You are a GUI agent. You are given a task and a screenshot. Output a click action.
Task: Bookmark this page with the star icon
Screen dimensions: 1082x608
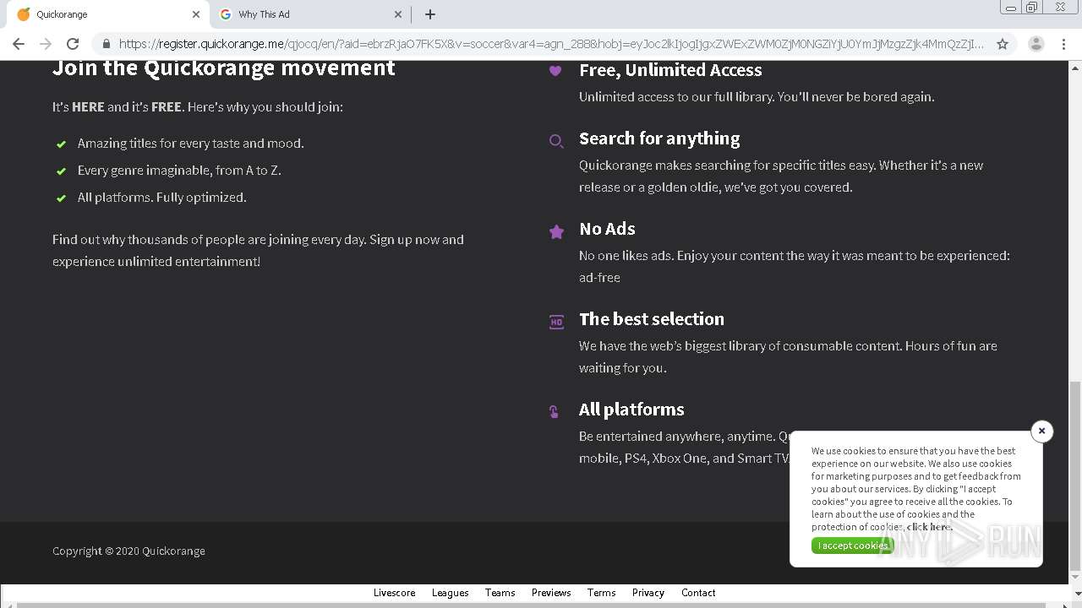click(1003, 44)
